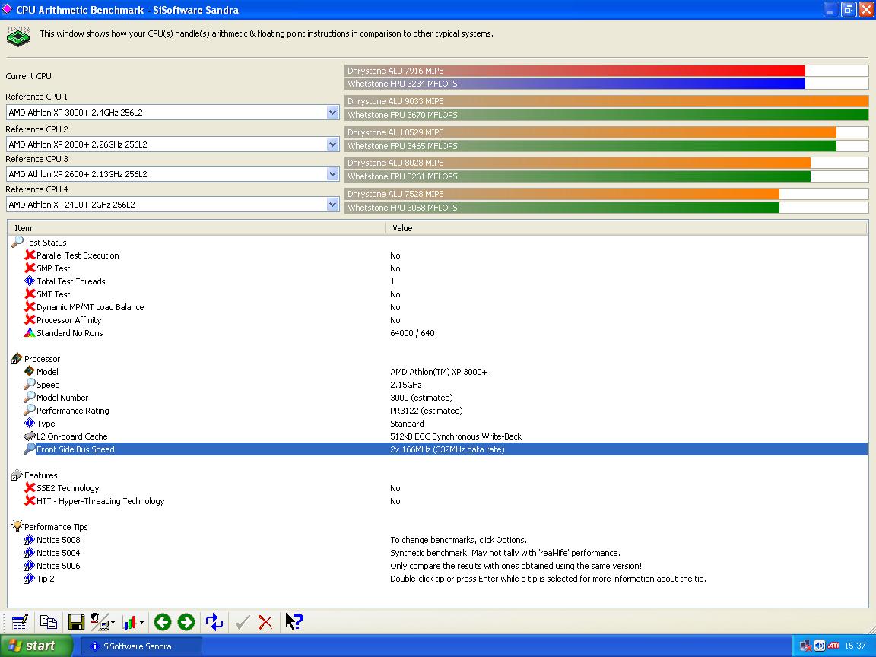
Task: Click the cache icon beside L2 On-board Cache
Action: [x=30, y=436]
